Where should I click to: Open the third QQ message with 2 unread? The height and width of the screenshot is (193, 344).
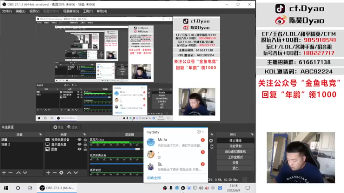[175, 166]
